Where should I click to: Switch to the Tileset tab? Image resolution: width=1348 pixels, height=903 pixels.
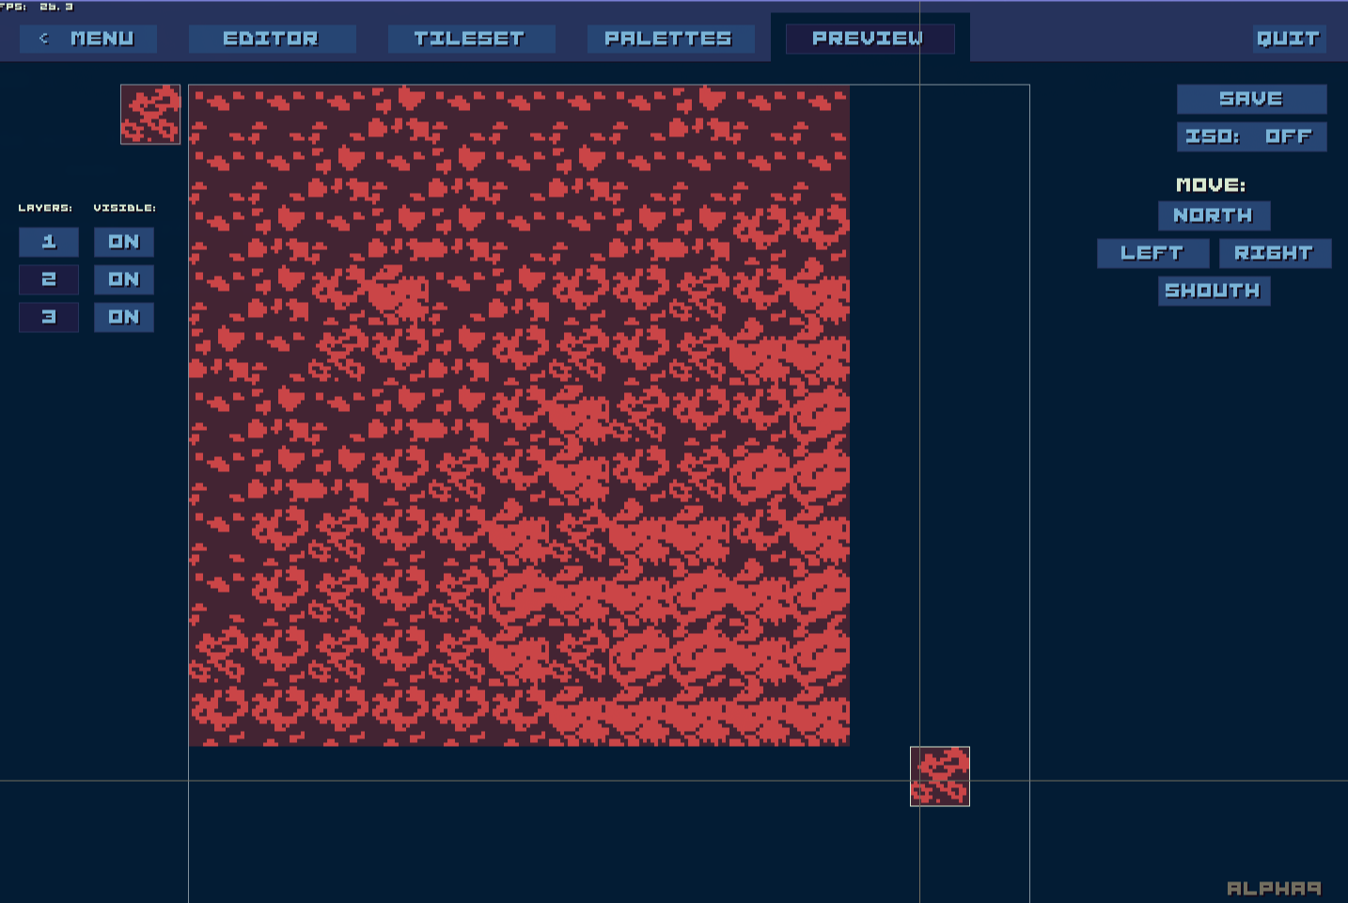pyautogui.click(x=469, y=39)
